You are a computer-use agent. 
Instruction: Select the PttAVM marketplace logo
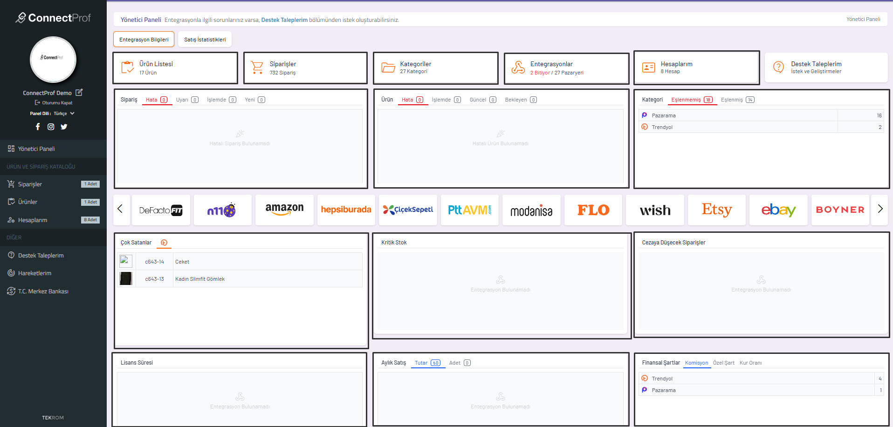469,210
